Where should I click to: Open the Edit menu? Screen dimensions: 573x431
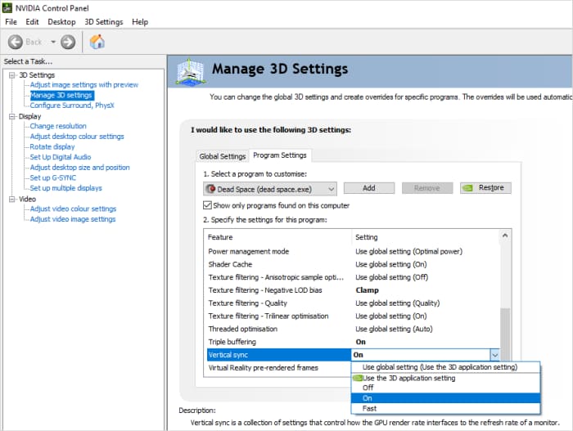pyautogui.click(x=32, y=22)
